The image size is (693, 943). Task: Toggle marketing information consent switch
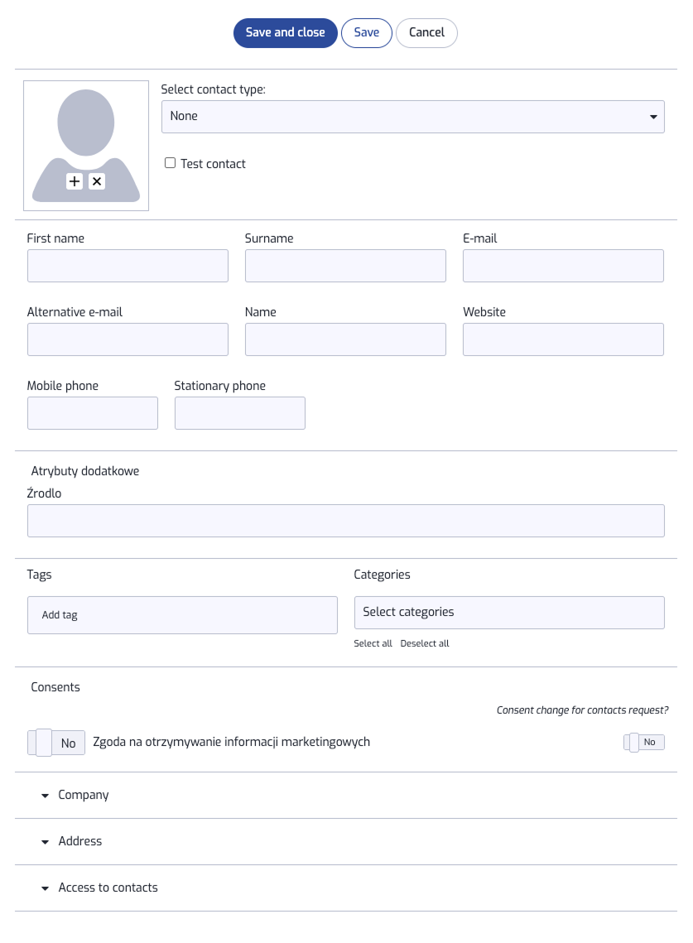[56, 743]
